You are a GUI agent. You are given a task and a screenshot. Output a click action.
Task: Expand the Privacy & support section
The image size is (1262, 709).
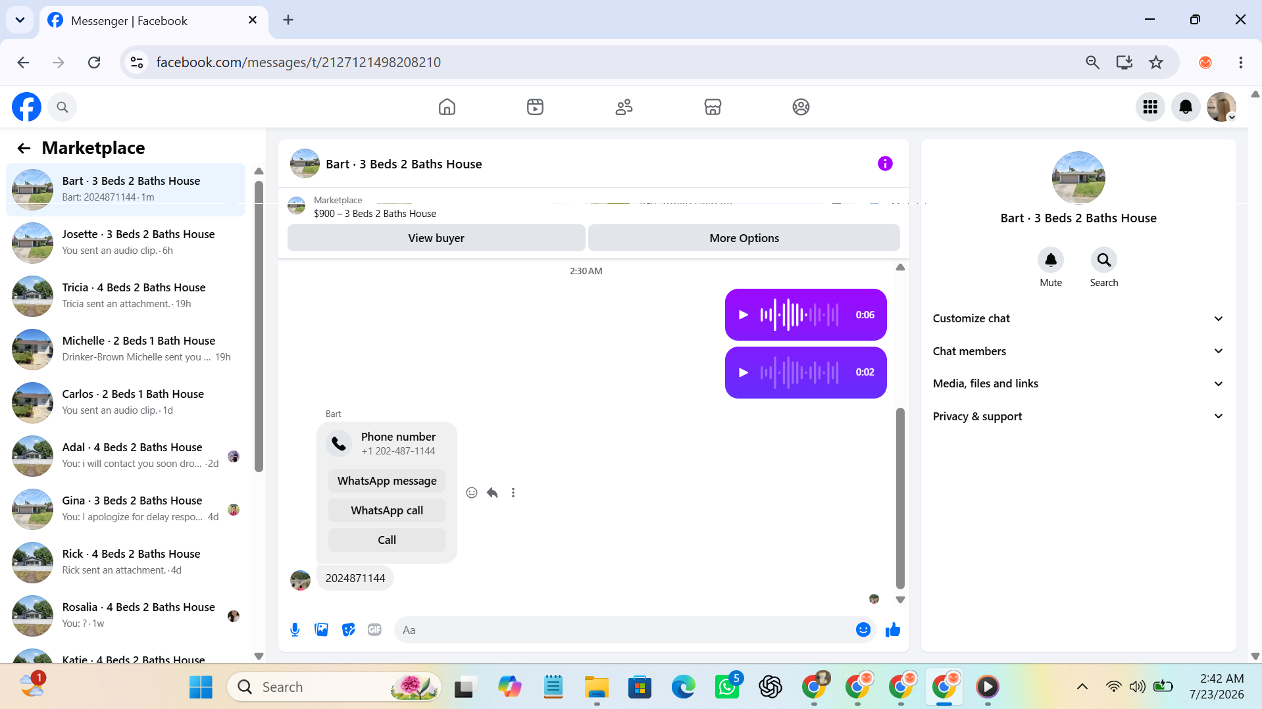[x=1078, y=416]
